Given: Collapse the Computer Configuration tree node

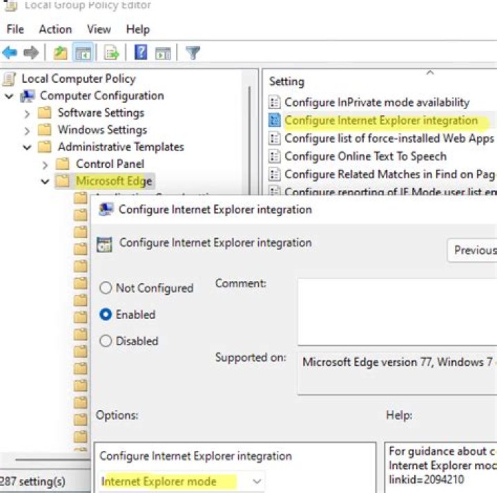Looking at the screenshot, I should [x=9, y=96].
